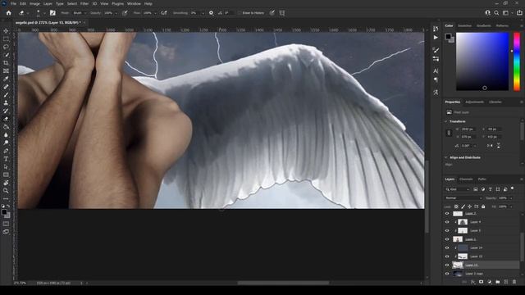
Task: Open the File menu
Action: pyautogui.click(x=13, y=3)
